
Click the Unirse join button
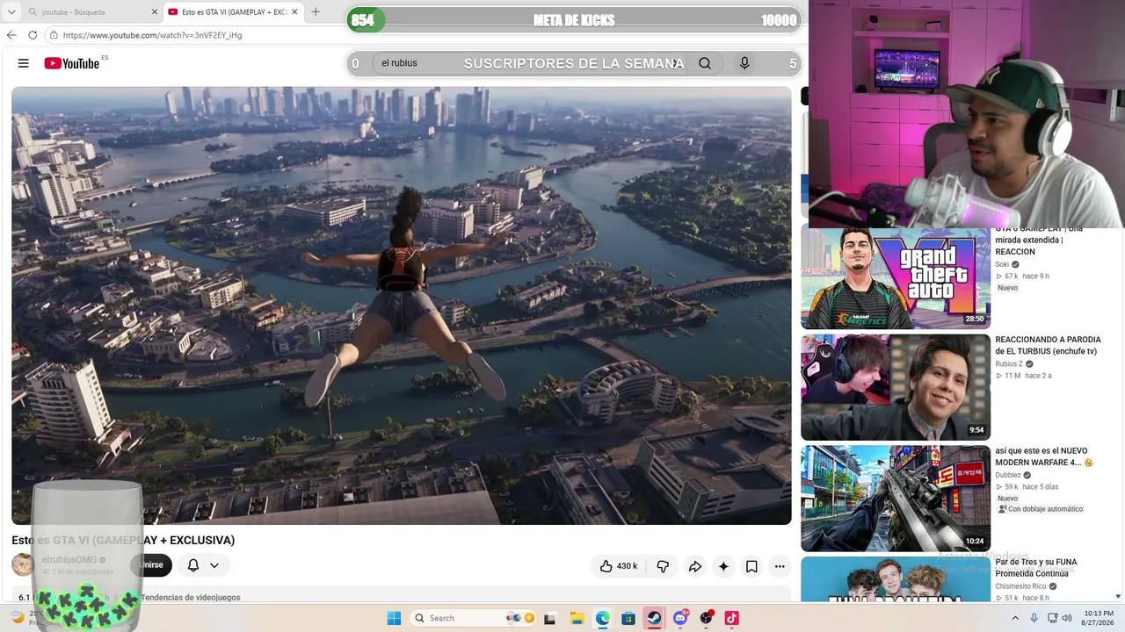pos(151,565)
